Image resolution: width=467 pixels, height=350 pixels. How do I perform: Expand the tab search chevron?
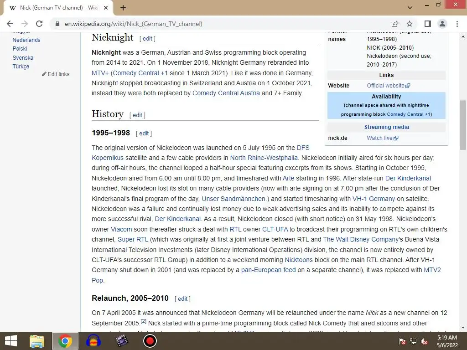410,8
